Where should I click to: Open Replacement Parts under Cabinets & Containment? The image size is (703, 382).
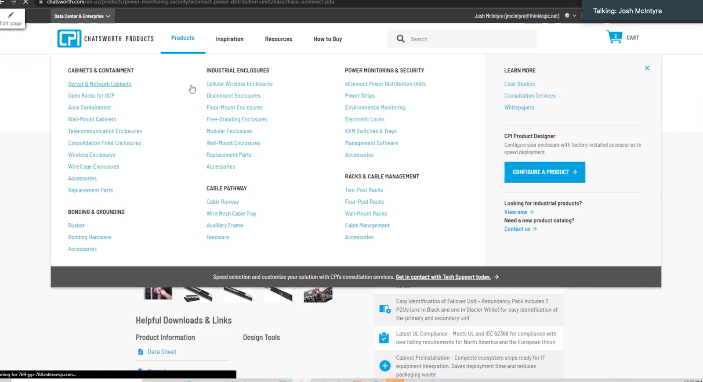pyautogui.click(x=91, y=191)
